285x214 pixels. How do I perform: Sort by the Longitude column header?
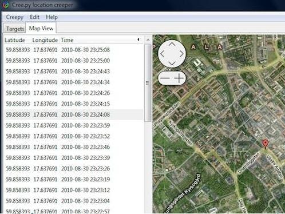pos(45,40)
